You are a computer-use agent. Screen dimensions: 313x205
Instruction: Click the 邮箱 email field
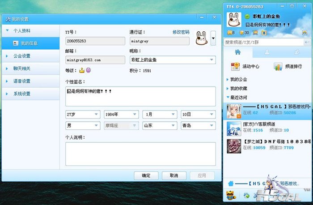95,60
